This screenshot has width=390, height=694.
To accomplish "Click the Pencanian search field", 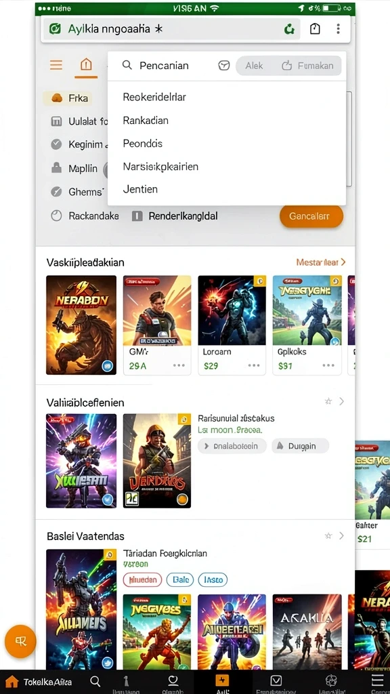I will pyautogui.click(x=164, y=66).
